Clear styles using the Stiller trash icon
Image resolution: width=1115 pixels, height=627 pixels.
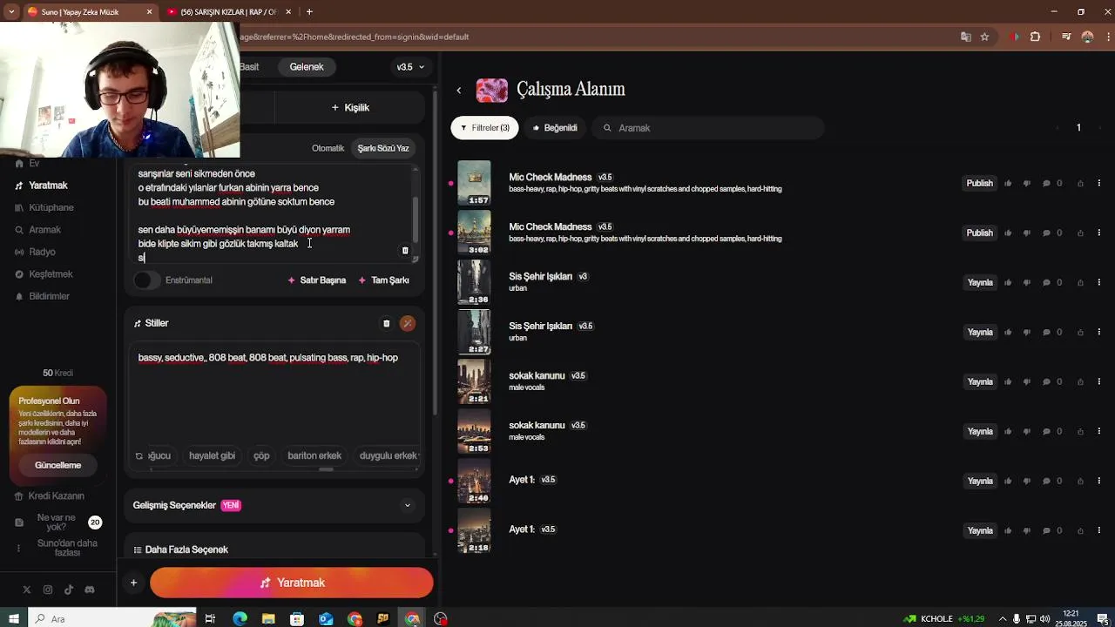coord(387,323)
